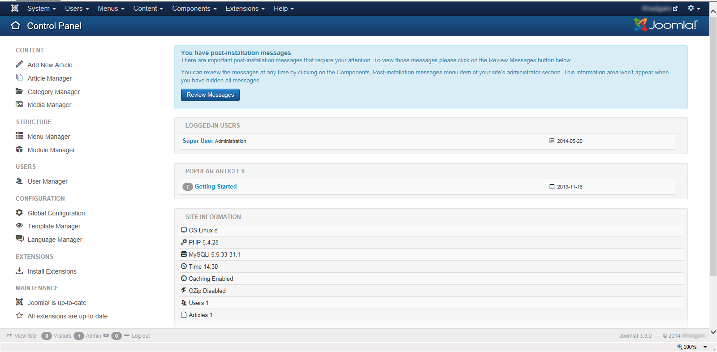Click the zoom magnifier icon in status bar
Viewport: 717px width, 352px height.
pyautogui.click(x=679, y=347)
